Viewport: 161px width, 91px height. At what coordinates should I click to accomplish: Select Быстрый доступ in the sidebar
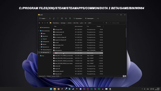click(45, 28)
